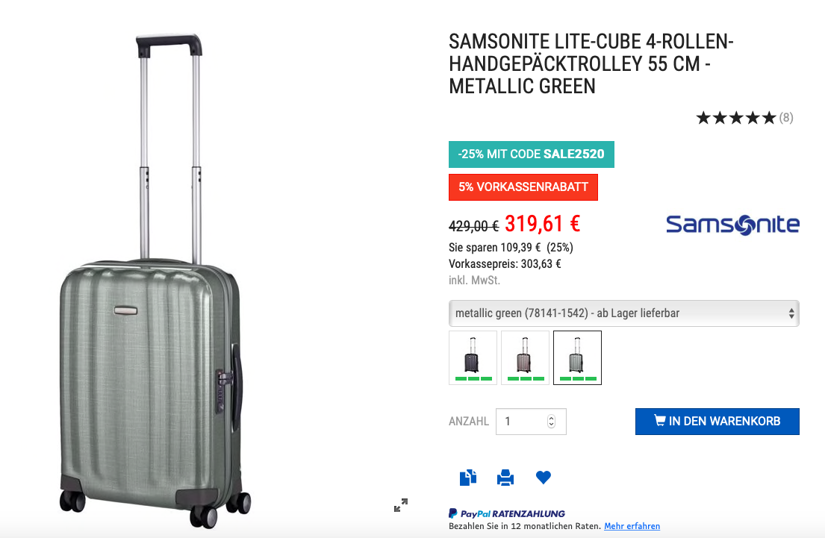
Task: Click the compare products icon
Action: [x=468, y=478]
